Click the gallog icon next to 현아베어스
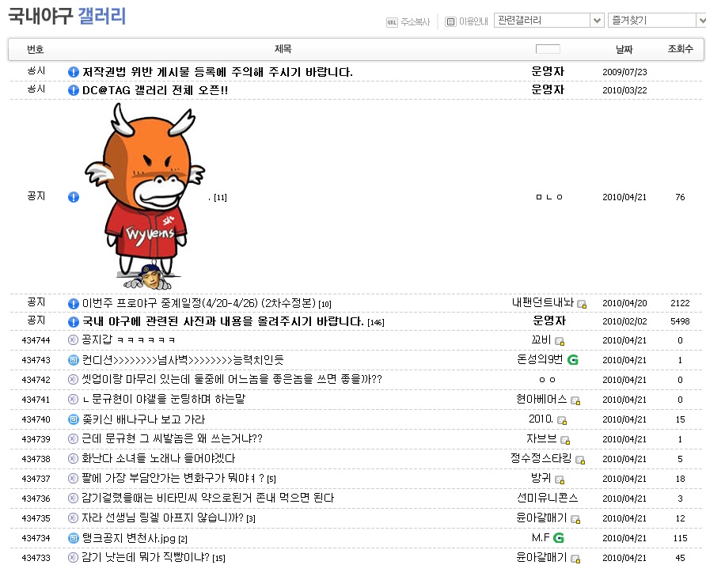 [575, 400]
